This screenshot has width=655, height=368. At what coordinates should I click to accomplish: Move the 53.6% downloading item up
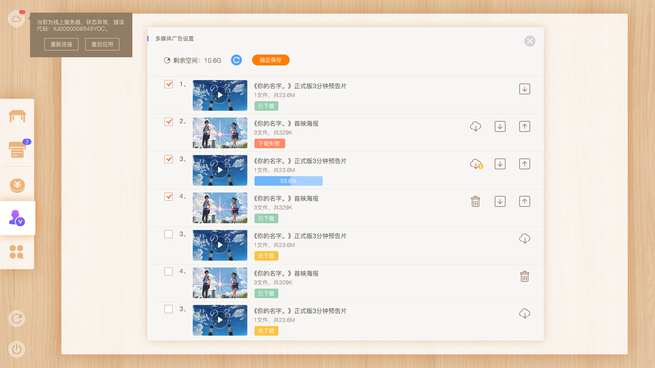coord(525,164)
